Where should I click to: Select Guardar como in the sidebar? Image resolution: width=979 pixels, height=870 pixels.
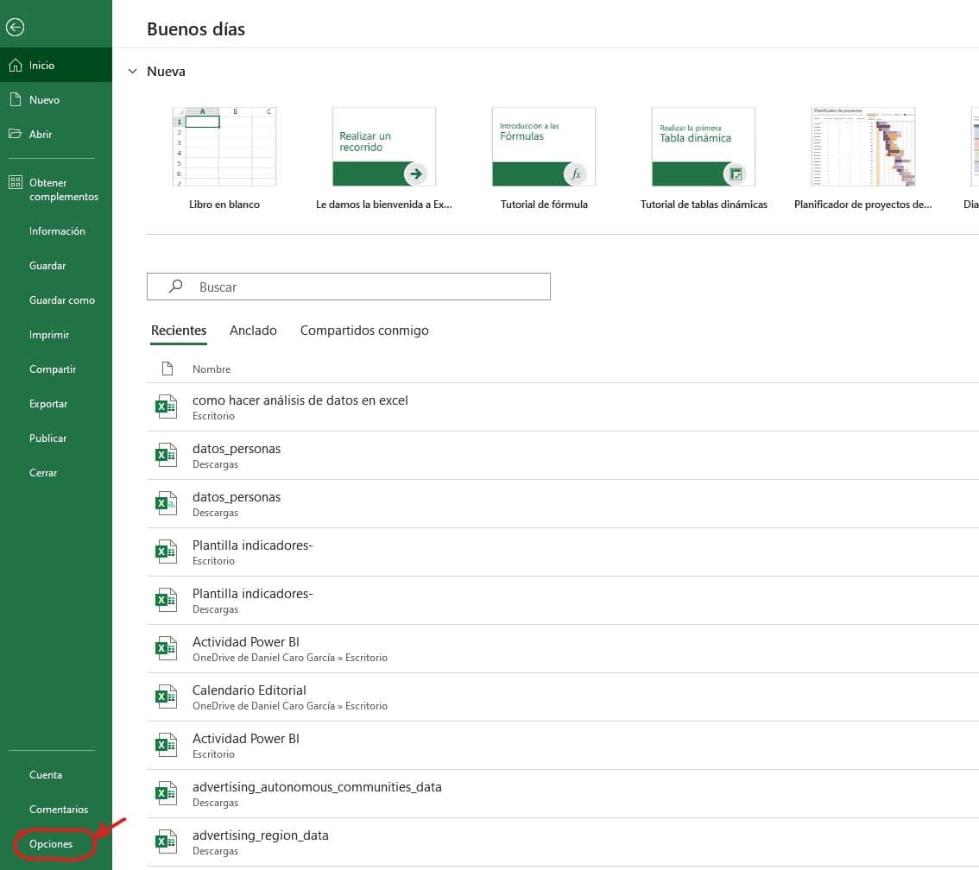(61, 299)
